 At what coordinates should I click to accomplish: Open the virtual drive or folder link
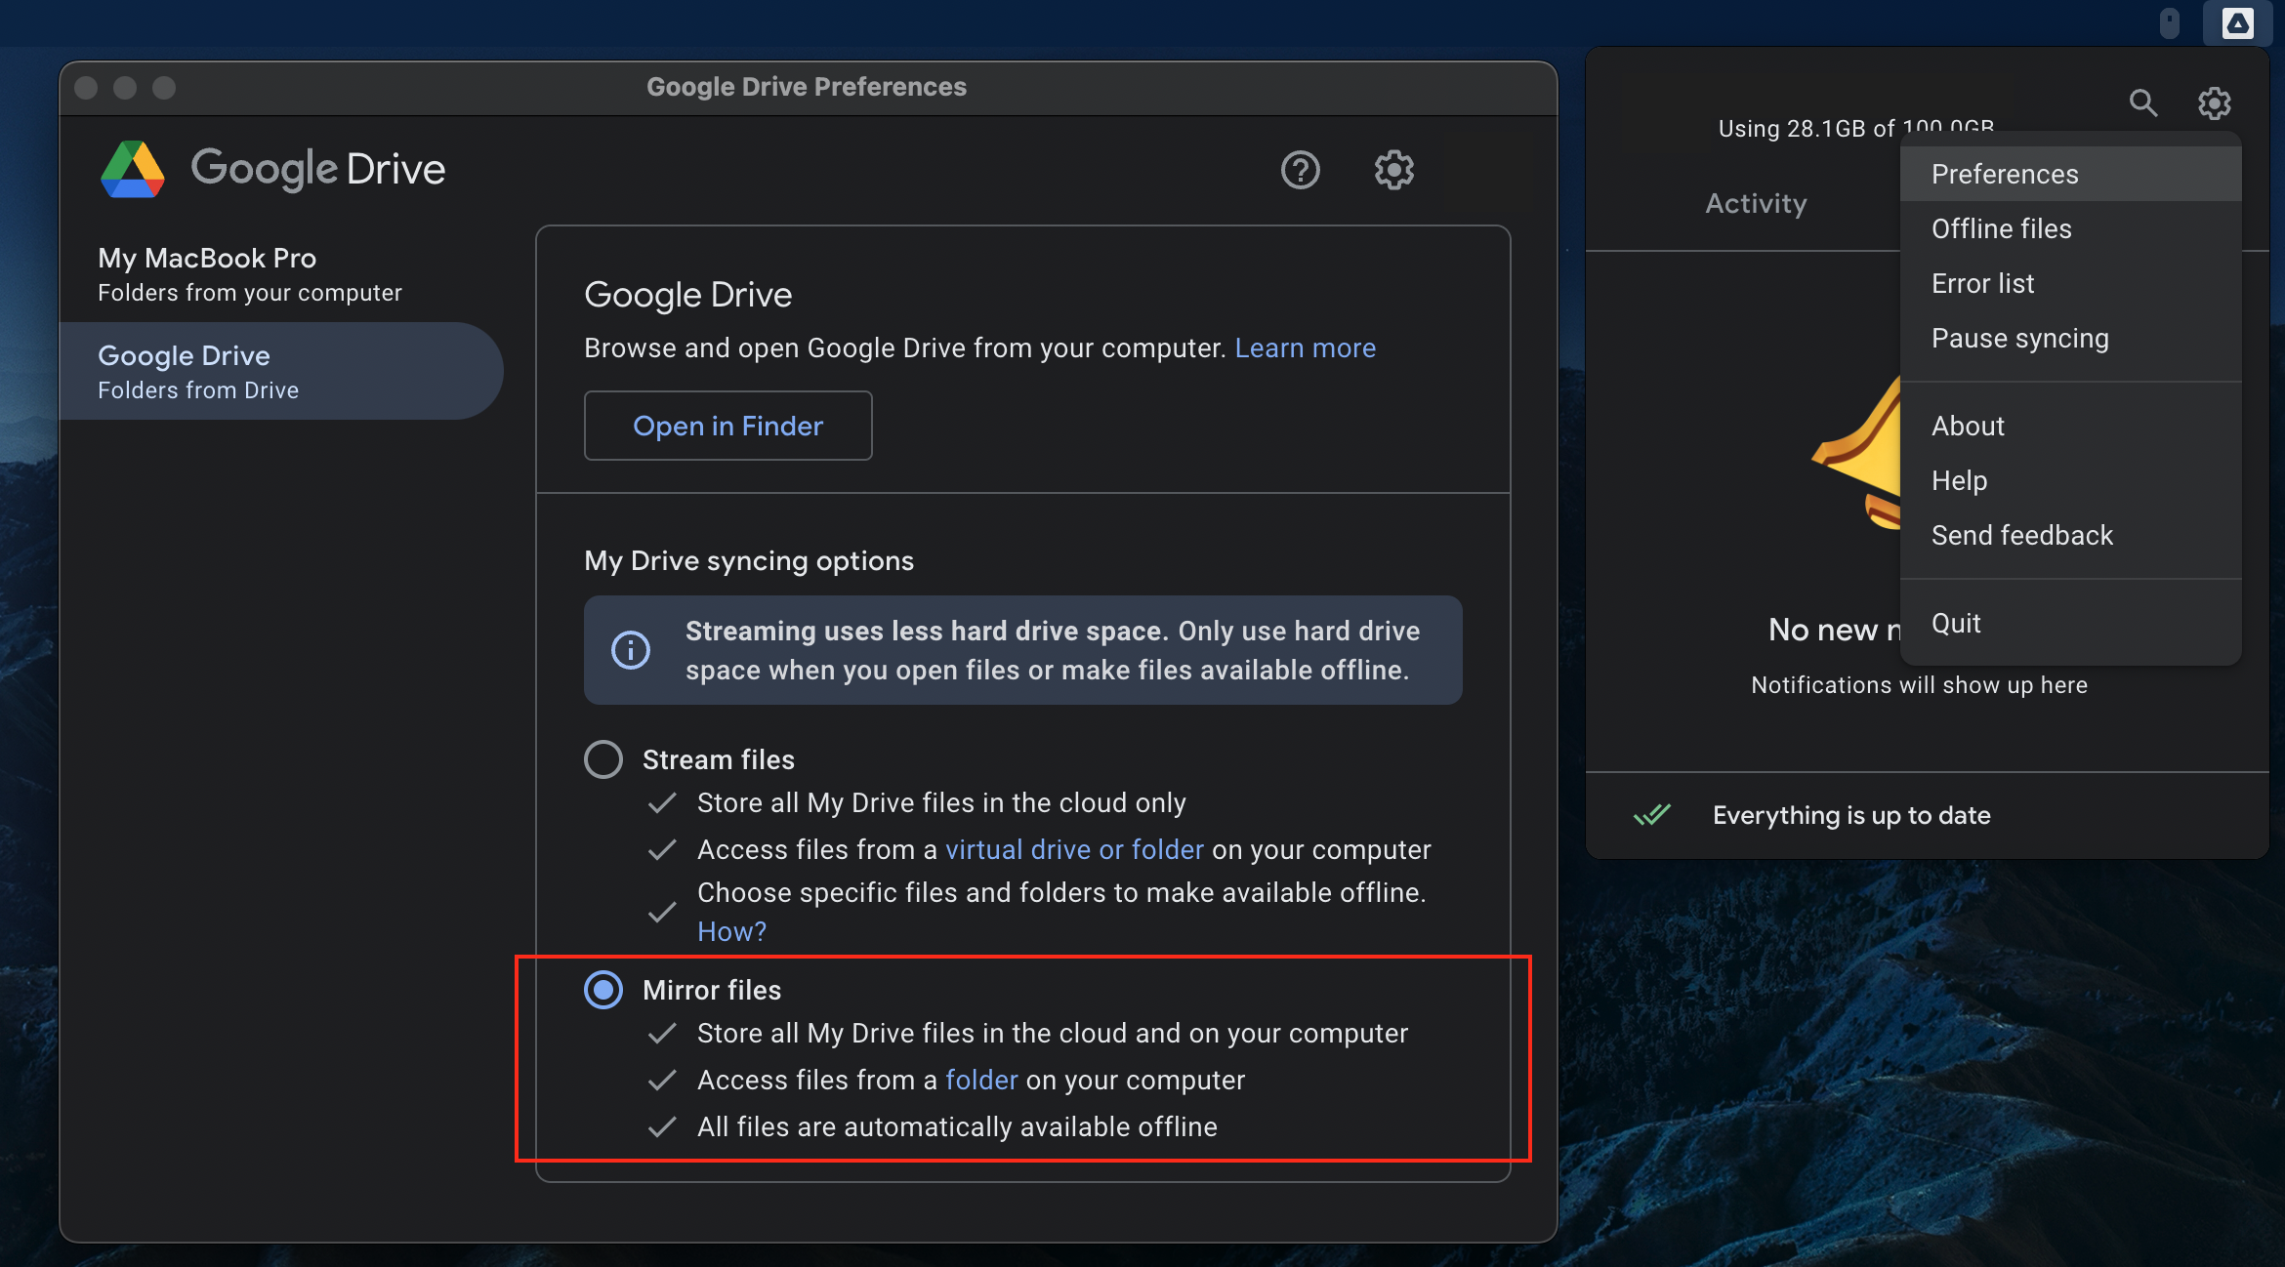pyautogui.click(x=1074, y=849)
